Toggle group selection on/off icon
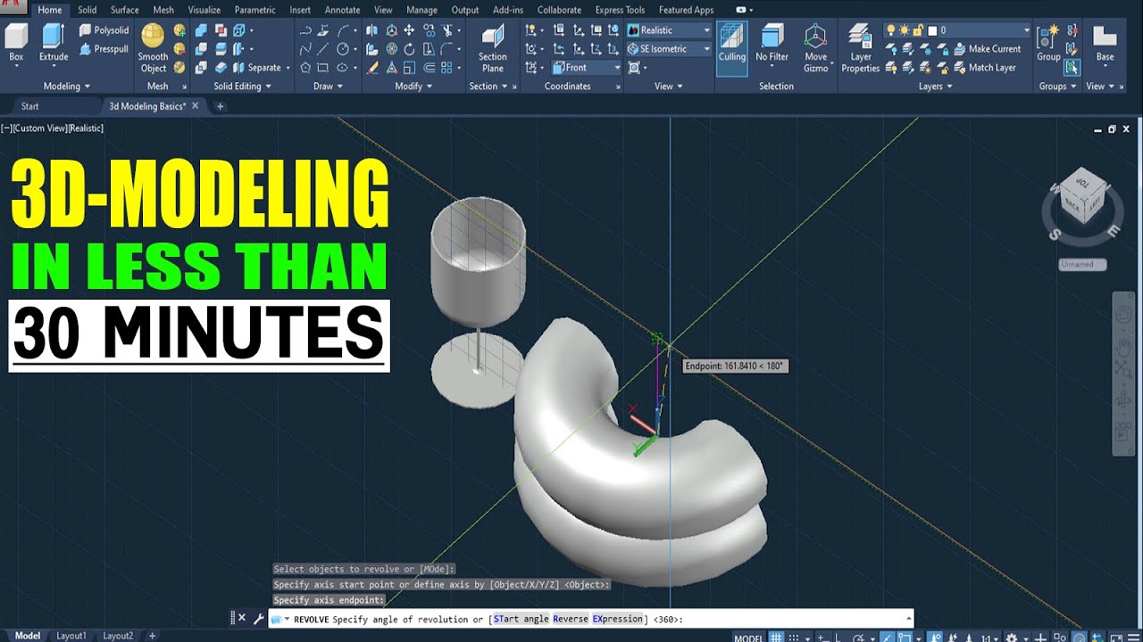Screen dimensions: 1143x642 (1072, 68)
